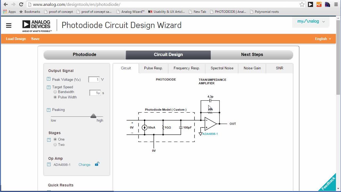341x192 pixels.
Task: Switch to the Pulse Resp. tab
Action: (x=153, y=68)
